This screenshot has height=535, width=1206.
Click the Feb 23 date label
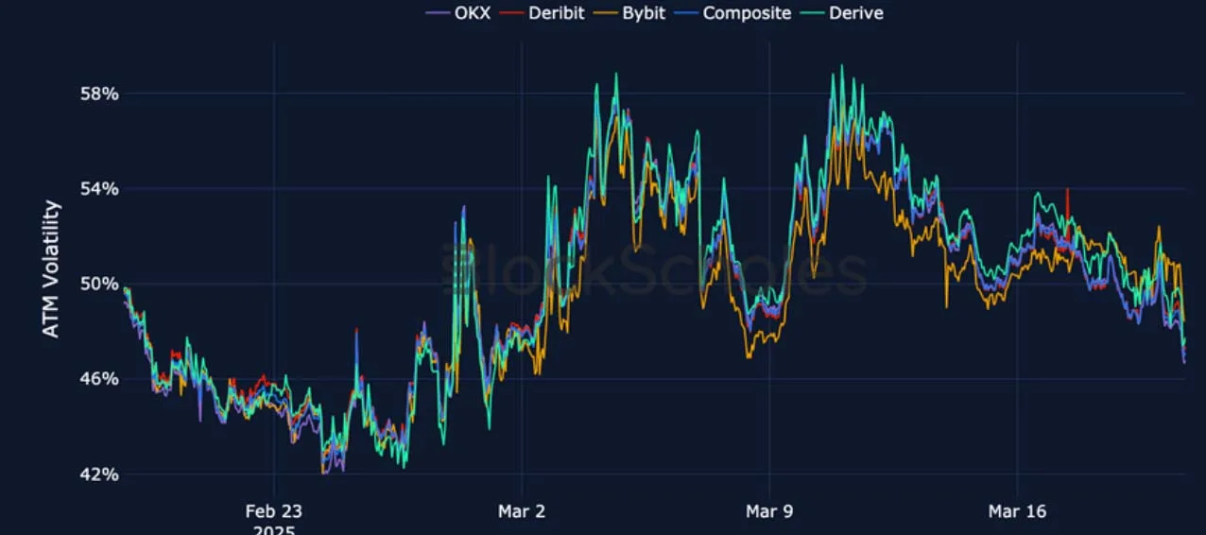[x=274, y=511]
